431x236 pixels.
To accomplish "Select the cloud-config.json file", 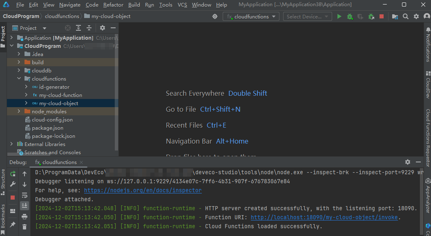I will click(x=52, y=120).
